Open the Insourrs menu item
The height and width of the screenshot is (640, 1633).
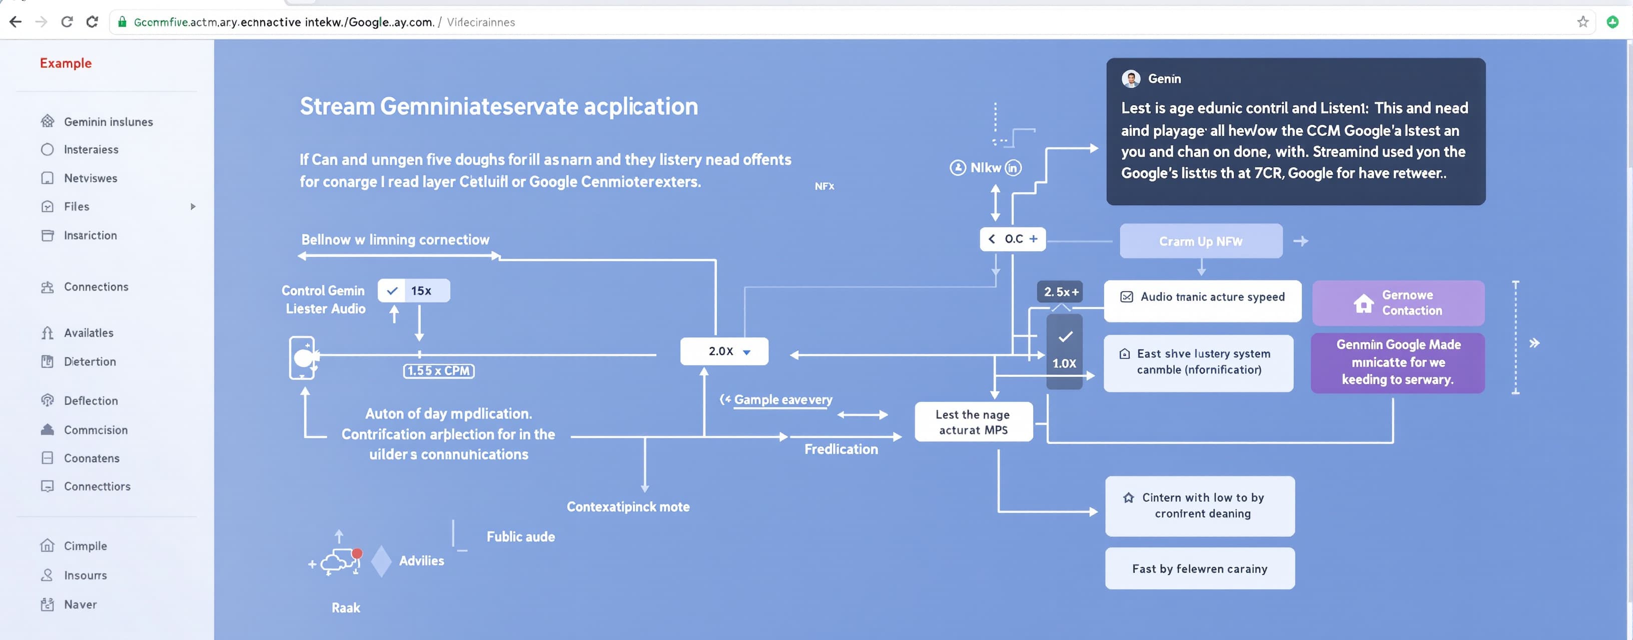(86, 575)
